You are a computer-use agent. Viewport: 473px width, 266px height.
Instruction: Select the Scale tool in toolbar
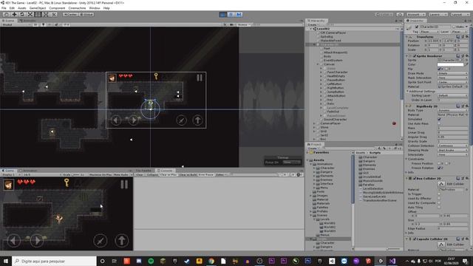(30, 14)
